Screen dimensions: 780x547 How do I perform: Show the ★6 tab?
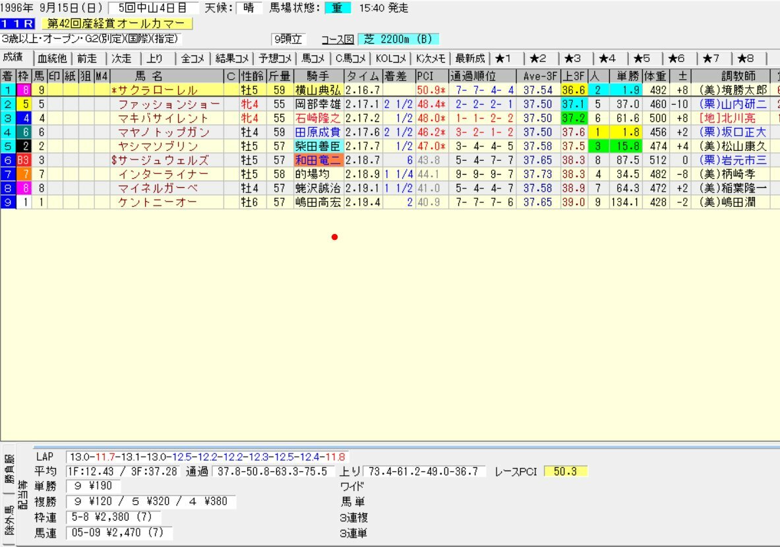[x=676, y=59]
